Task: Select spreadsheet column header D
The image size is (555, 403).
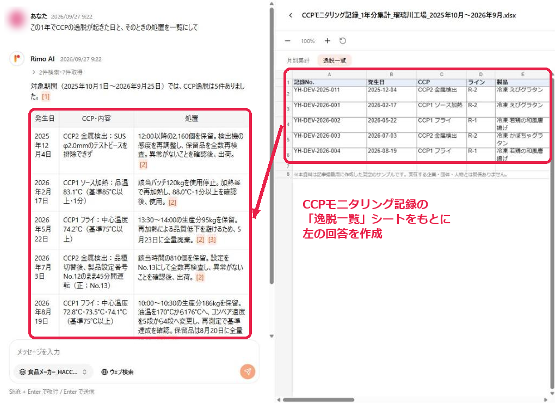Action: point(480,75)
